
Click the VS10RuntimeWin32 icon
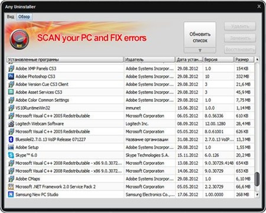11,108
